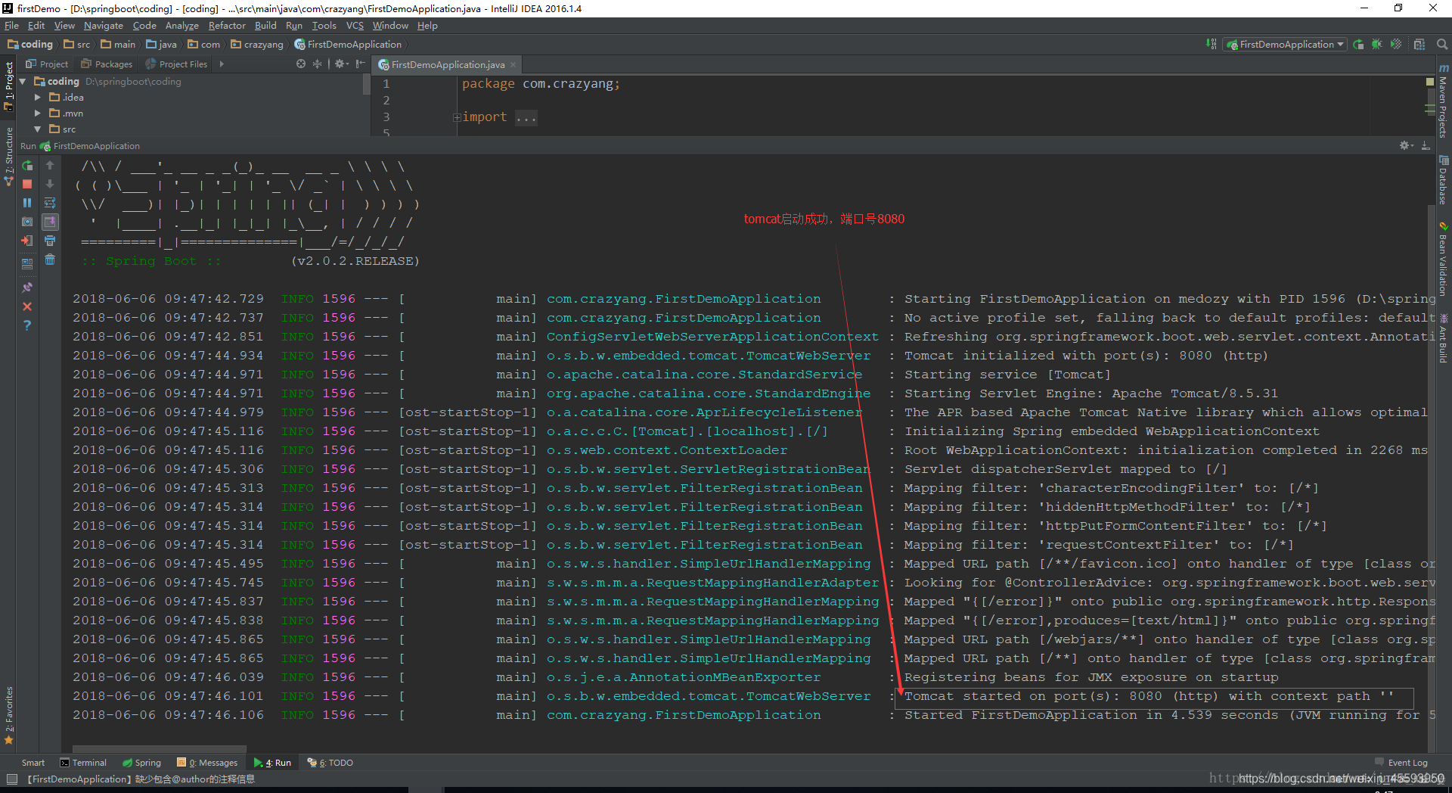Click the main breadcrumb in navigation bar
This screenshot has height=793, width=1452.
coord(118,45)
